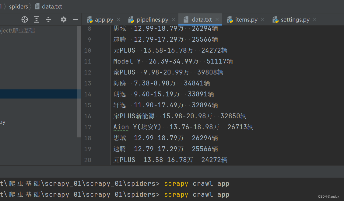
Task: Click Python file icon on settings.py tab
Action: coord(275,19)
